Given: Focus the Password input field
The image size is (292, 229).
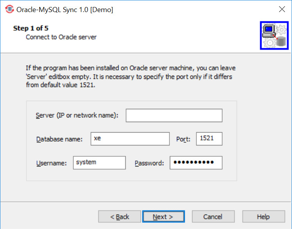Looking at the screenshot, I should click(196, 163).
